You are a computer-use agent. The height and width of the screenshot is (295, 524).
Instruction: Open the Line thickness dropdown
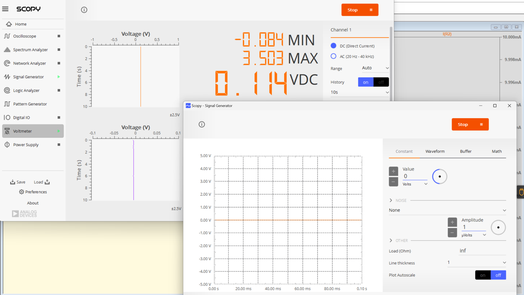pos(477,262)
